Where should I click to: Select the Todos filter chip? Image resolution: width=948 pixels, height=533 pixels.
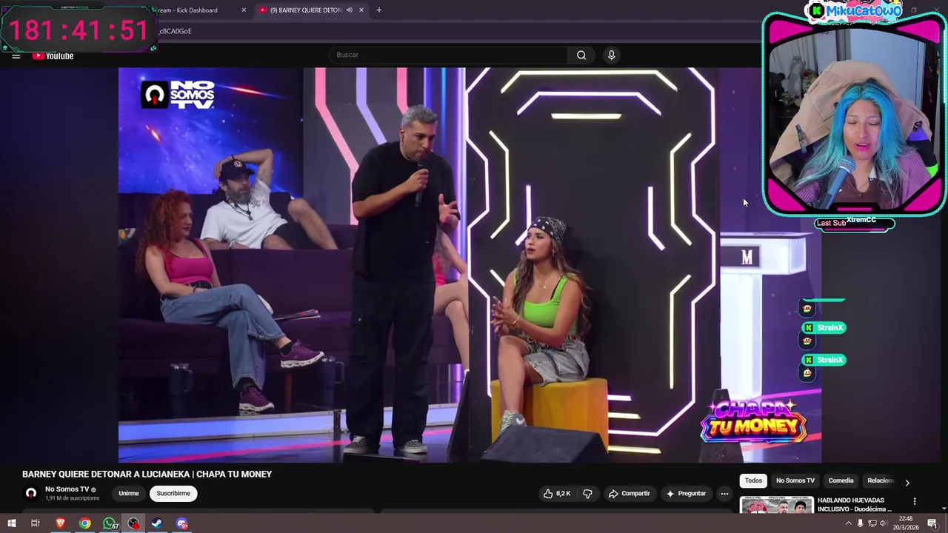pos(753,480)
